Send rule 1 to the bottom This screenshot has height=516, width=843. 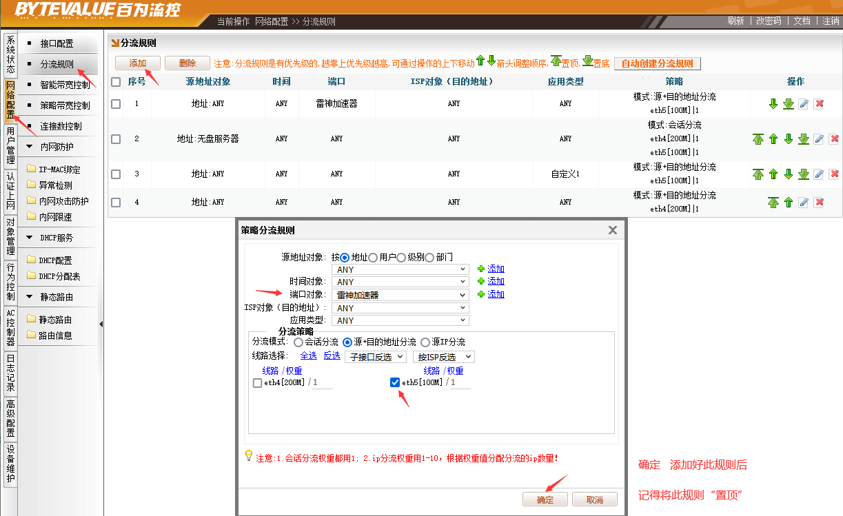pos(789,104)
